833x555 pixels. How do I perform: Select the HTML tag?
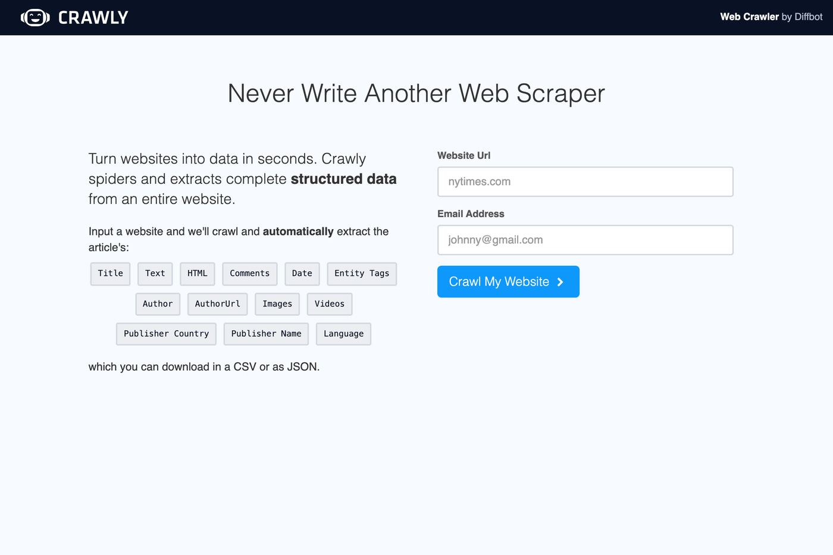point(198,274)
